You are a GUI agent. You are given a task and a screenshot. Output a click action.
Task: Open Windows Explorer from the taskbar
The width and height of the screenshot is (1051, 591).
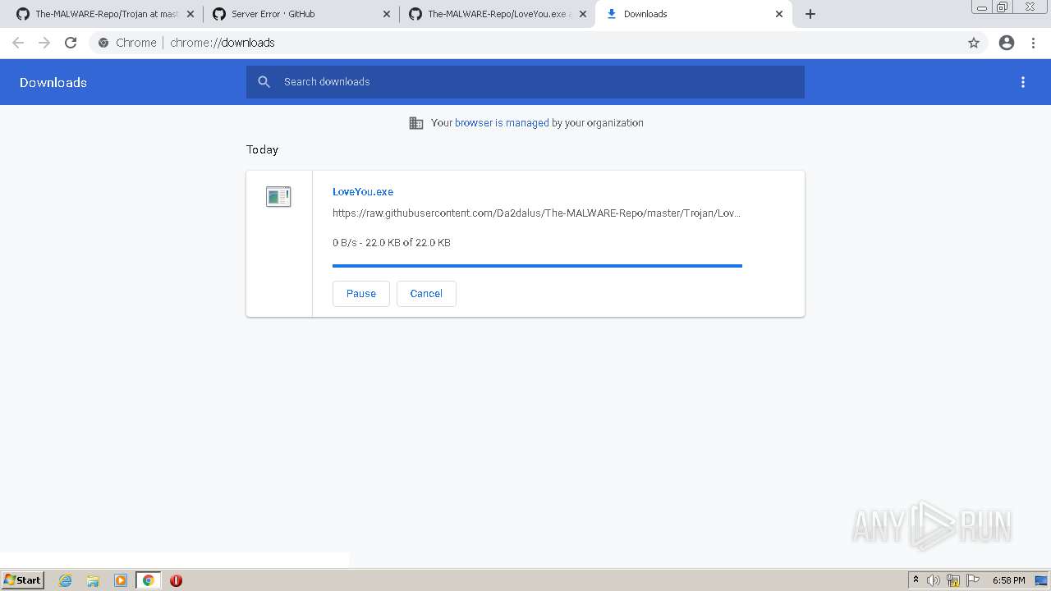(93, 580)
